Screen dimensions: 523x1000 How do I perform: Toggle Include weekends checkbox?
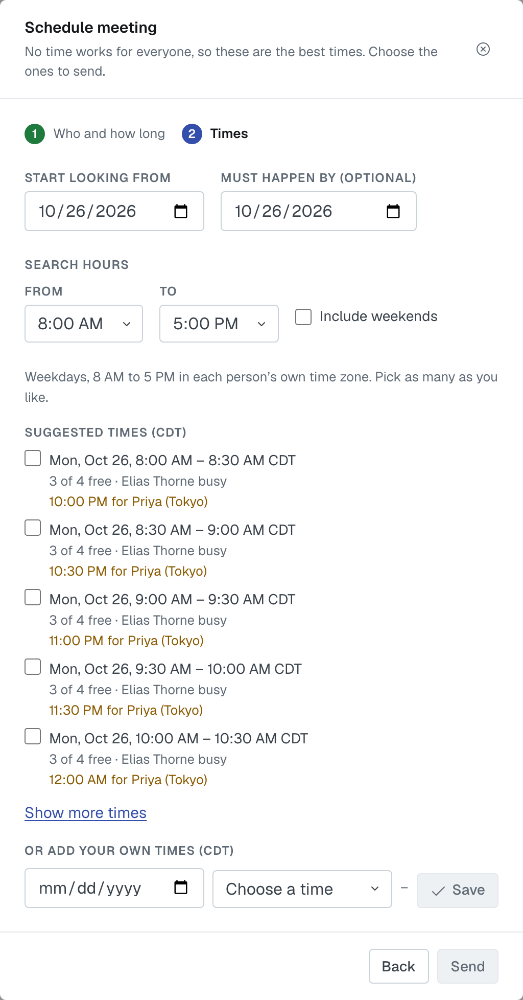[x=303, y=316]
